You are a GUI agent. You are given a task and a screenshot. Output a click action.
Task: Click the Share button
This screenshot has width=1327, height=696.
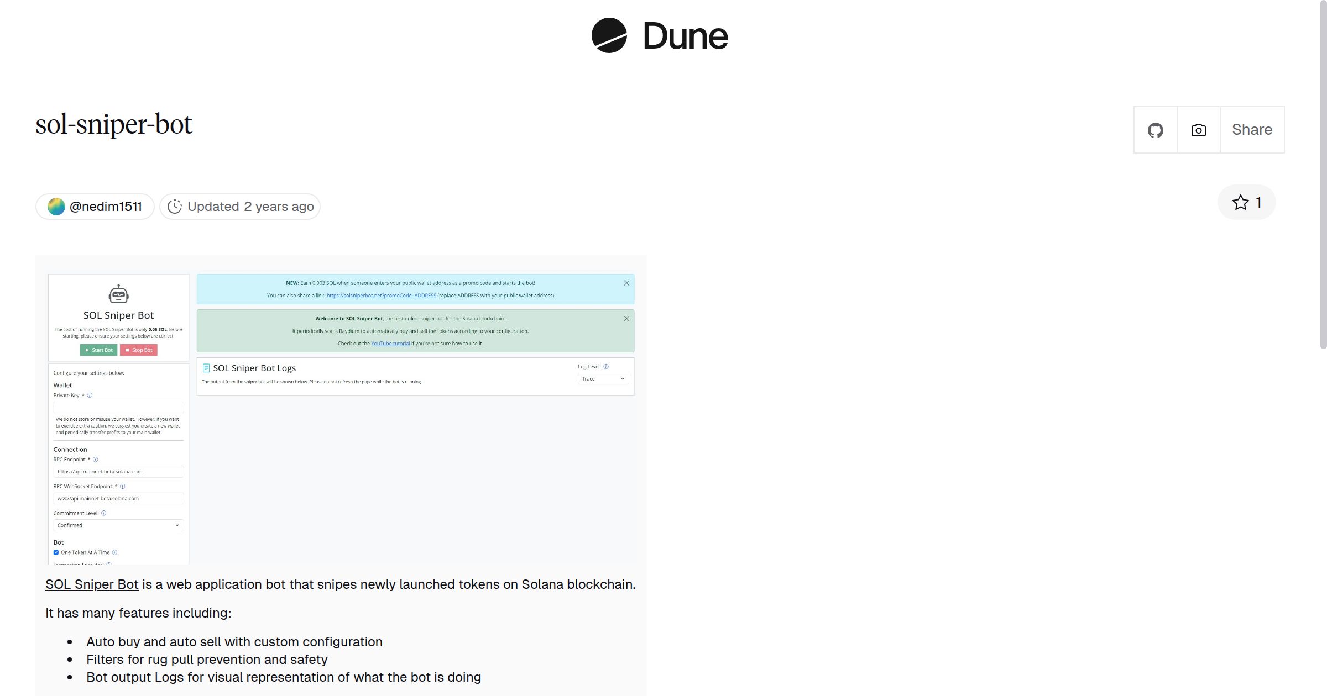click(x=1252, y=130)
